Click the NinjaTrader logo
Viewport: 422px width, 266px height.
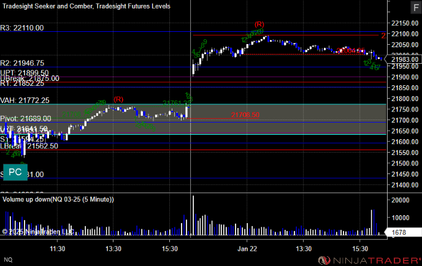[x=369, y=260]
